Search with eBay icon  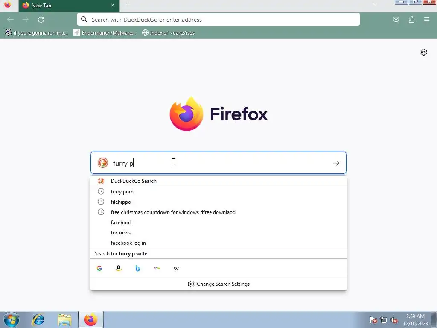[x=157, y=268]
